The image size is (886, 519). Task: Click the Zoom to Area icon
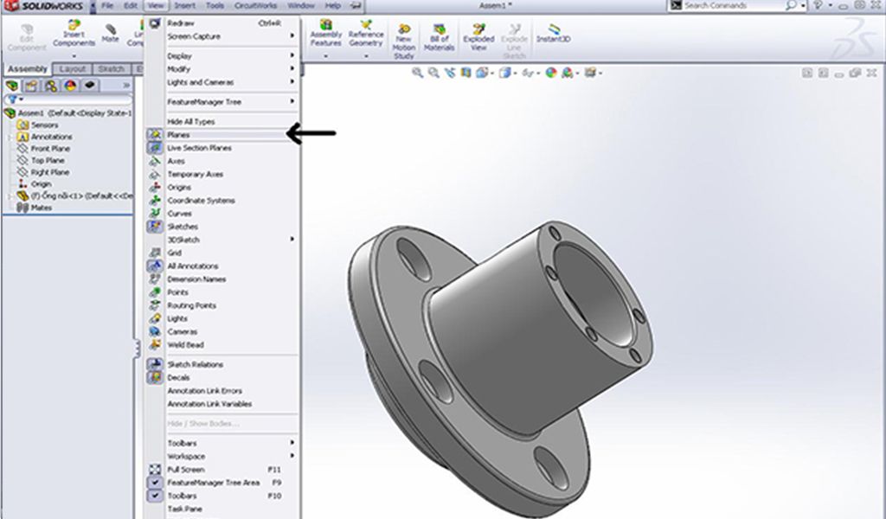433,73
